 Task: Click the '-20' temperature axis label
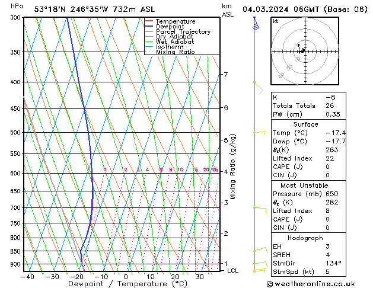pos(76,277)
